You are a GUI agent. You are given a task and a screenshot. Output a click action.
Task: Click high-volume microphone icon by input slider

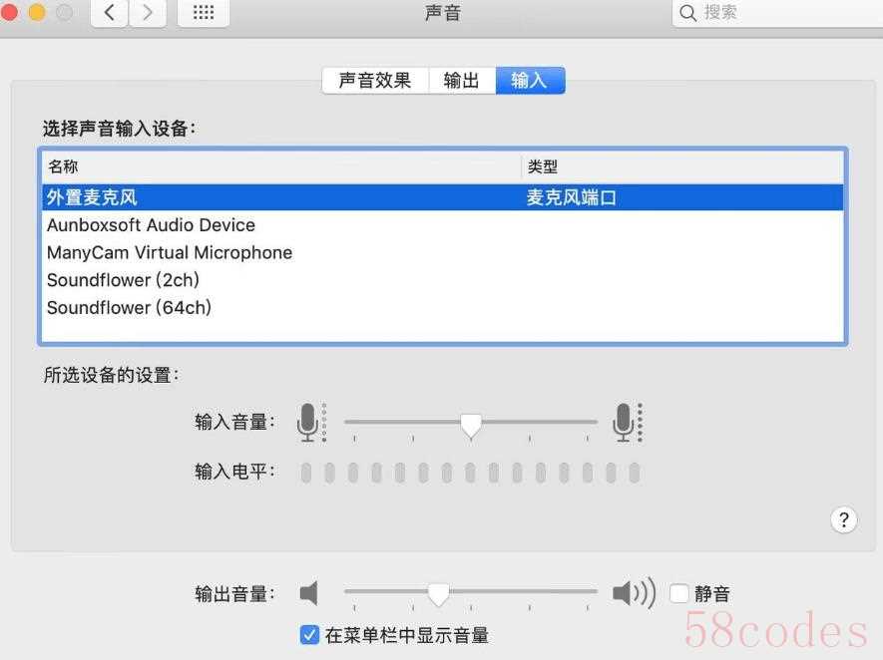[628, 422]
